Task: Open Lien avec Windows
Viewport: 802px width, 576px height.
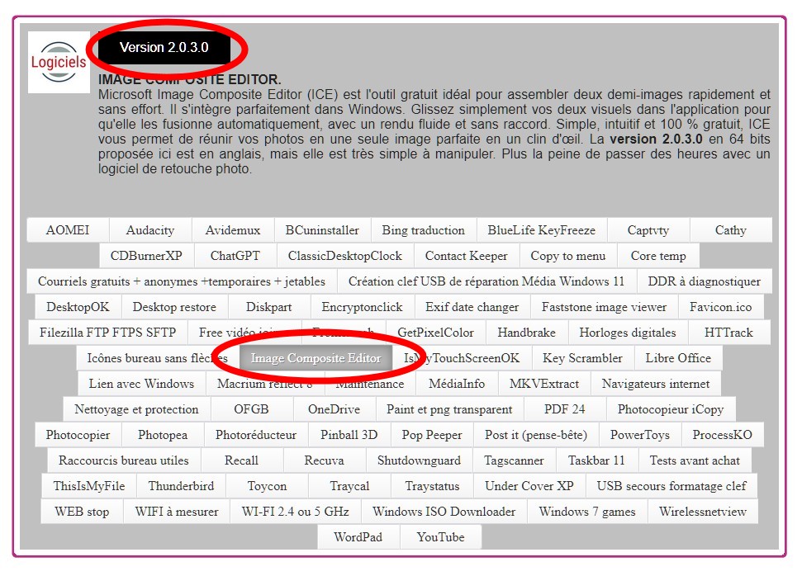Action: (142, 384)
